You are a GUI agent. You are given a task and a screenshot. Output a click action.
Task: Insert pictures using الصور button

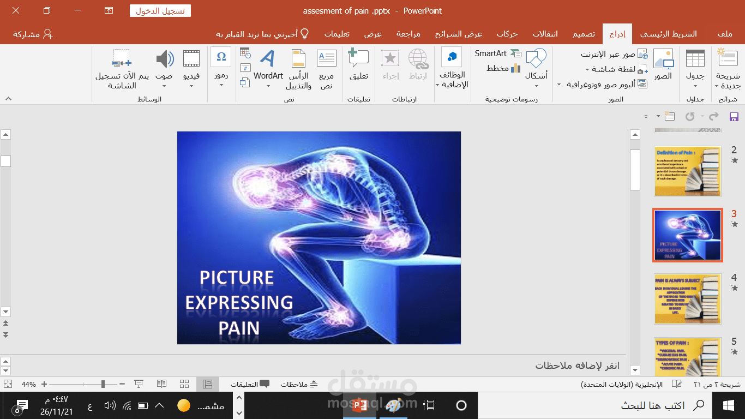click(x=663, y=65)
